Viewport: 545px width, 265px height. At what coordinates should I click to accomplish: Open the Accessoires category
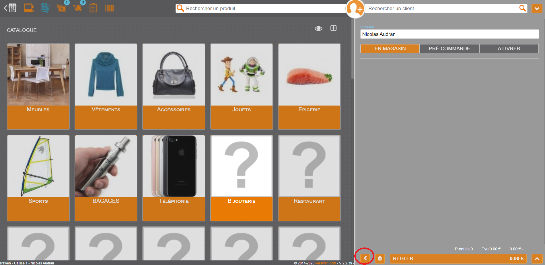(174, 87)
